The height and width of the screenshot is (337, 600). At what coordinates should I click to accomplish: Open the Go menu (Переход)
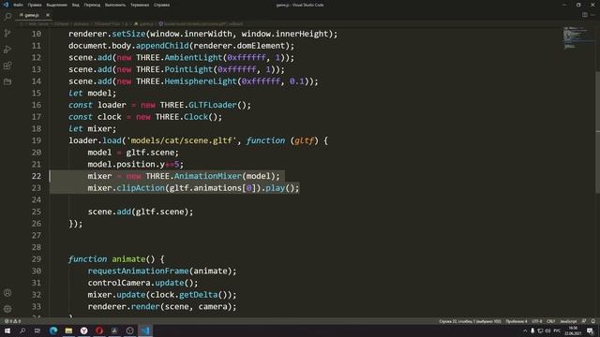(92, 5)
